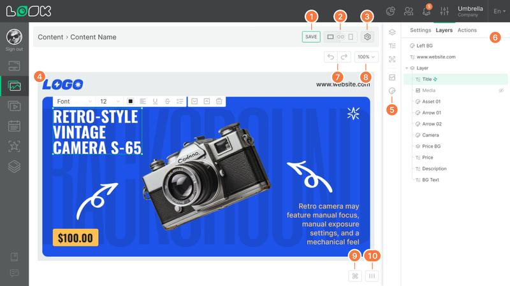Screen dimensions: 510x286
Task: Select the shape asset tool in side strip
Action: point(392,91)
